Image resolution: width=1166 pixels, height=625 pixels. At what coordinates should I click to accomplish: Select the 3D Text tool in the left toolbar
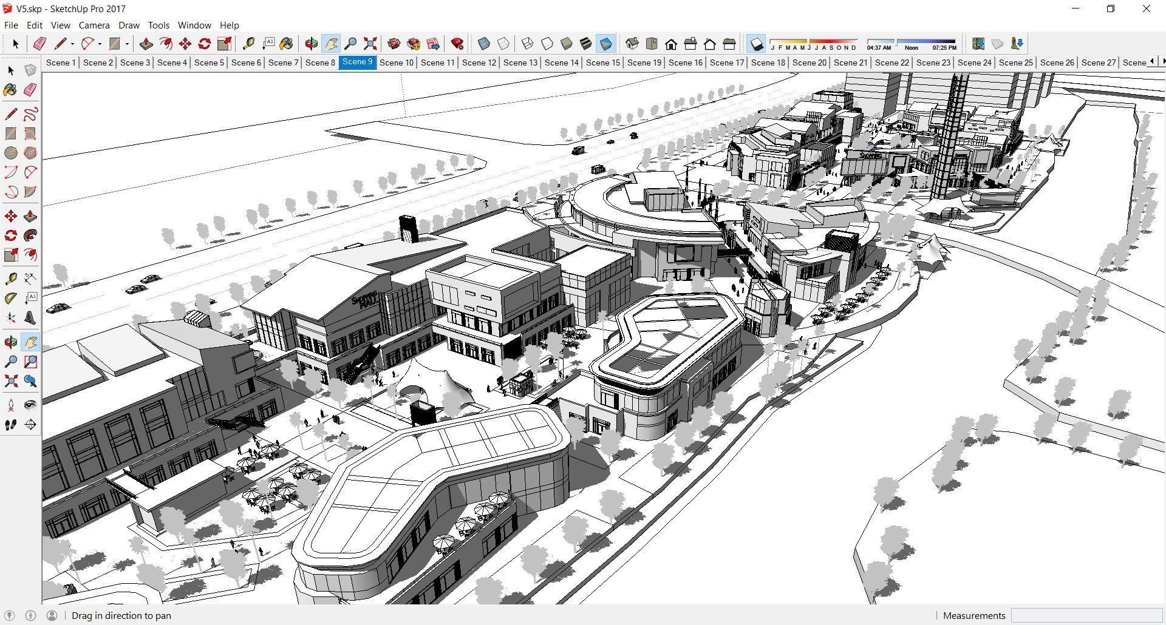pos(30,318)
